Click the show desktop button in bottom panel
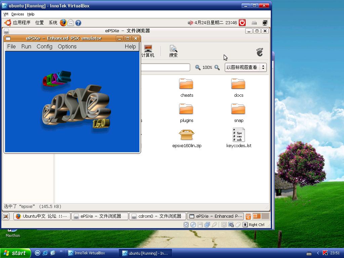This screenshot has height=258, width=344. pyautogui.click(x=6, y=216)
